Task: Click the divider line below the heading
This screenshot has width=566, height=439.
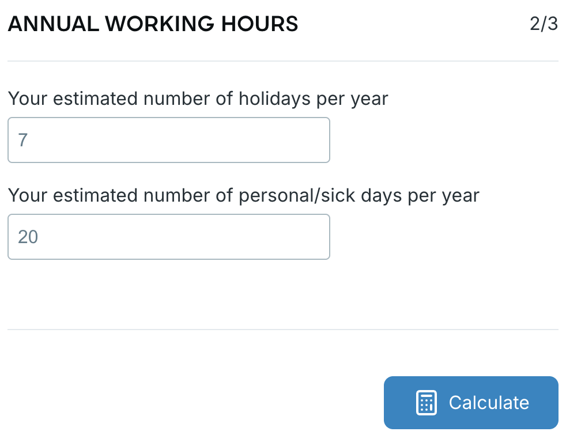Action: click(x=282, y=61)
